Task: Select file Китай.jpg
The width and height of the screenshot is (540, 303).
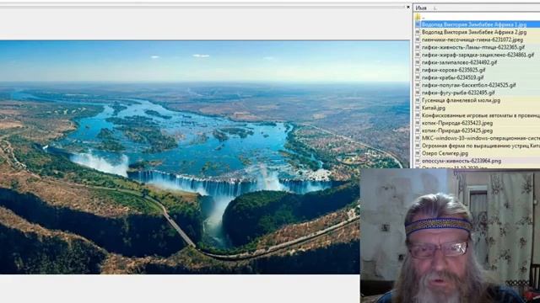Action: [434, 108]
